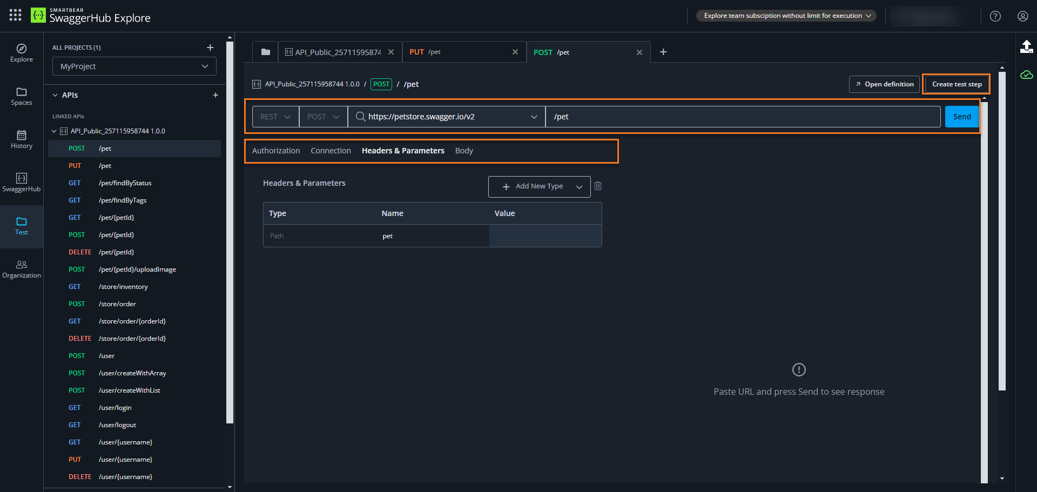Open the MyProject dropdown
The image size is (1037, 492).
pos(134,66)
